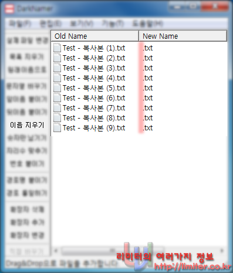Open the 편집(E) menu
Image resolution: width=233 pixels, height=273 pixels.
point(50,23)
